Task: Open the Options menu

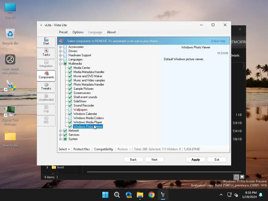Action: coord(78,32)
